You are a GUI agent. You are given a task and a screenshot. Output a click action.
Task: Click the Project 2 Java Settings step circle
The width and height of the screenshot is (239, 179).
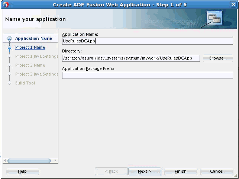[9, 74]
